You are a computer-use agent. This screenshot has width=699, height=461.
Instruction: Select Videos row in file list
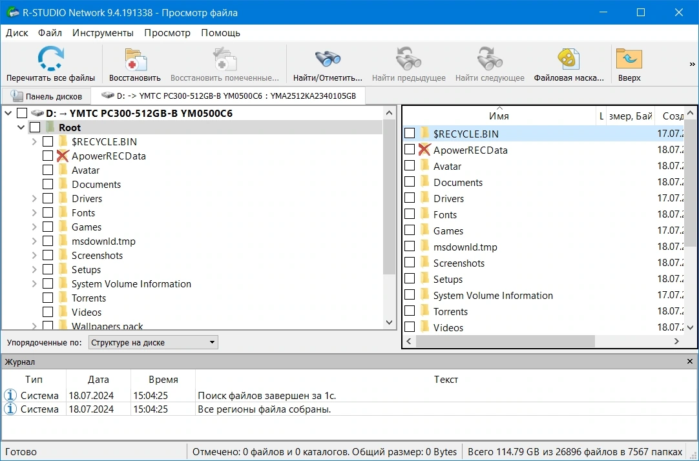pos(543,327)
